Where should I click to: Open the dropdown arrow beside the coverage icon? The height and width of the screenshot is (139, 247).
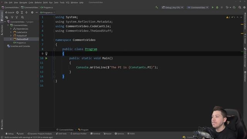(x=230, y=7)
